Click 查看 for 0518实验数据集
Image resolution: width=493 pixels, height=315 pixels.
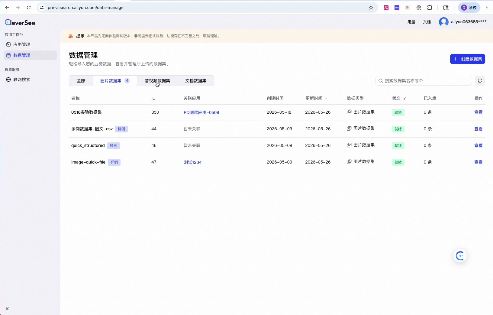tap(478, 112)
